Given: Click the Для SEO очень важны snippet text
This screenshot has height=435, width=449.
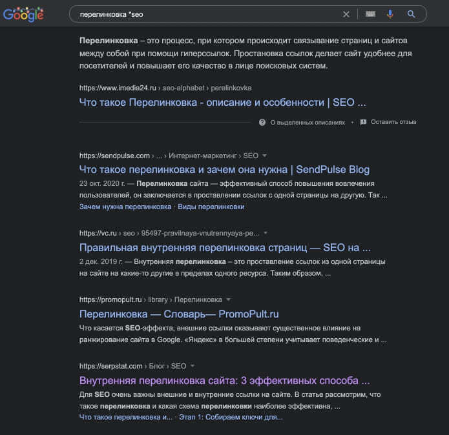Looking at the screenshot, I should 230,400.
